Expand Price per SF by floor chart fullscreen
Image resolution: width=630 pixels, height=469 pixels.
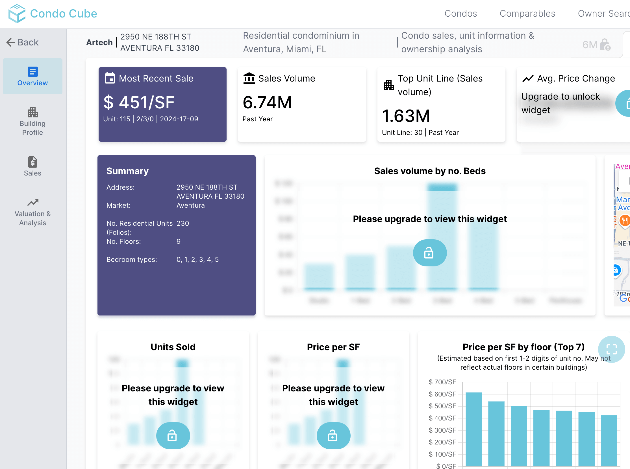[x=611, y=349]
